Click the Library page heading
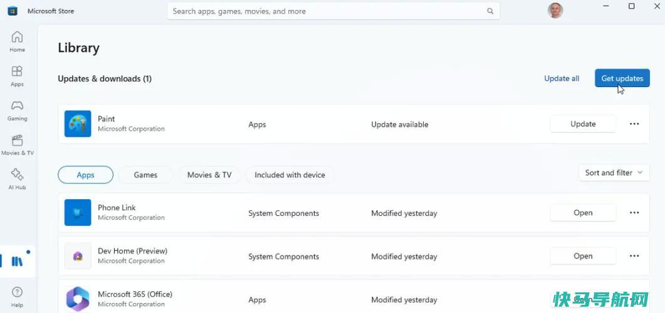 (x=78, y=48)
